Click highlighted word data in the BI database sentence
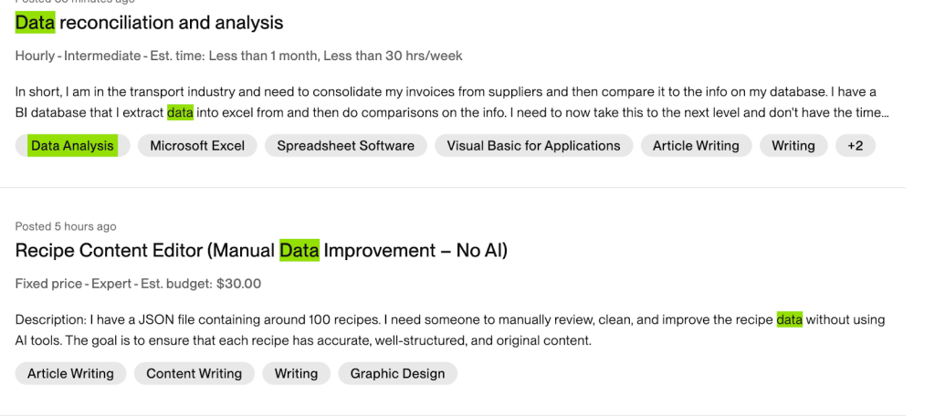935x416 pixels. click(180, 113)
